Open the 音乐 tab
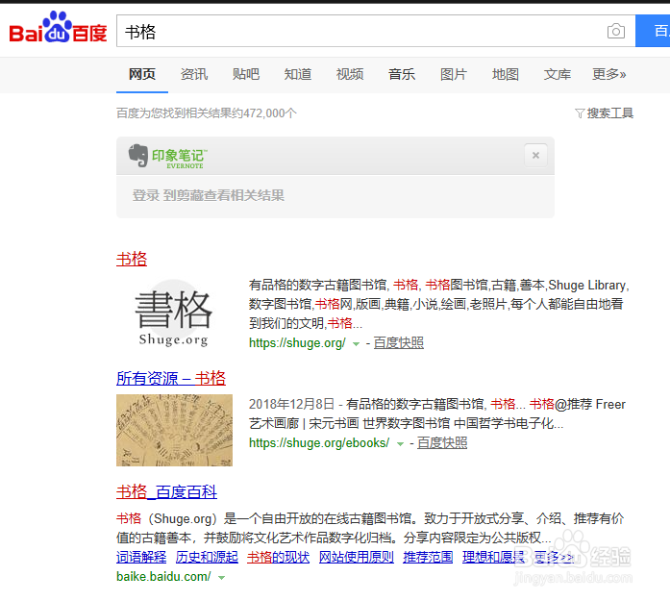Image resolution: width=670 pixels, height=601 pixels. point(402,74)
